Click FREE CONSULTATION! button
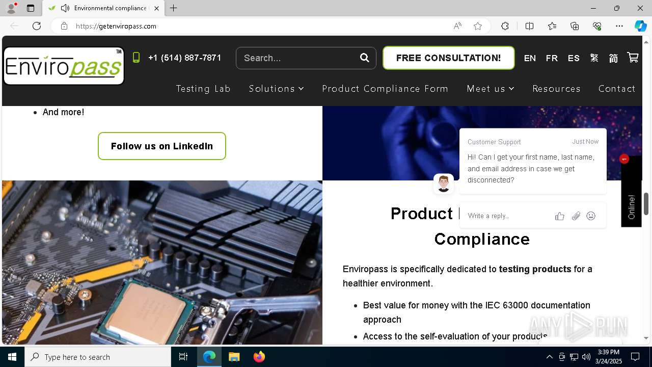The width and height of the screenshot is (652, 367). (x=448, y=58)
